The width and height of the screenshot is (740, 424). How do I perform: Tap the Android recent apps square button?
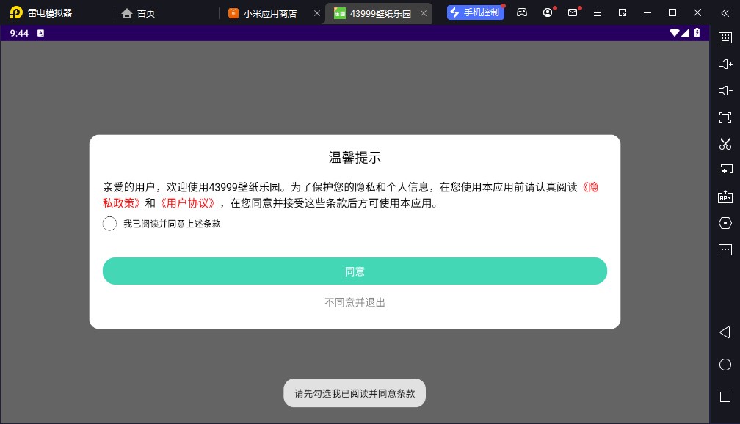[725, 397]
